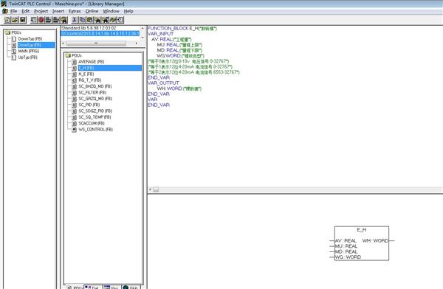443x289 pixels.
Task: Click the Save toolbar icon
Action: 23,20
